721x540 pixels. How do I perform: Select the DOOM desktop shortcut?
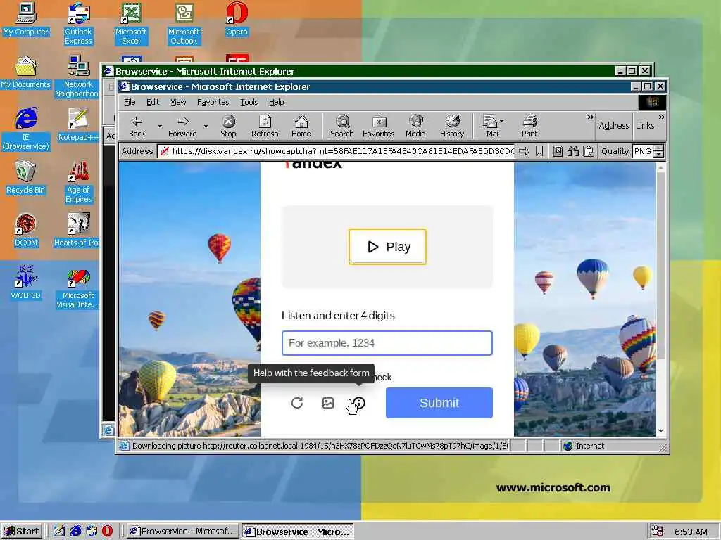click(26, 230)
